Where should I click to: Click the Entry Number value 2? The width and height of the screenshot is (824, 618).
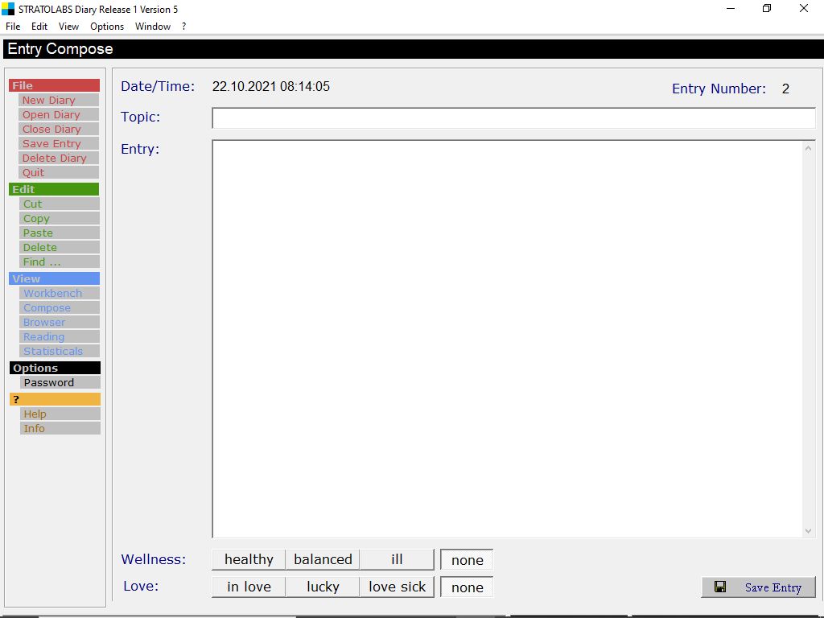(785, 89)
